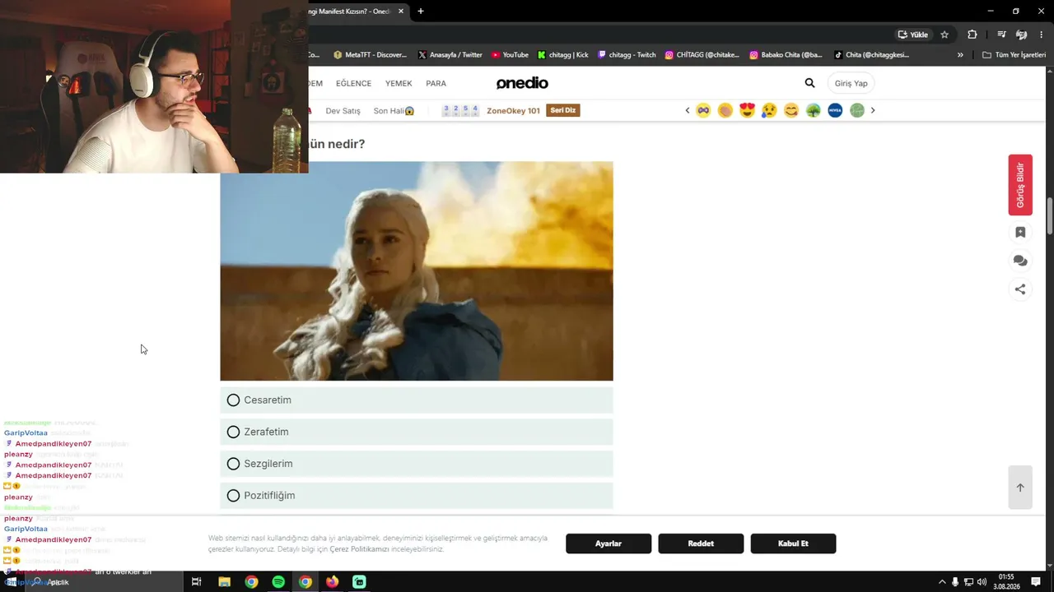Click the microphone icon in system tray
The width and height of the screenshot is (1054, 592).
pyautogui.click(x=955, y=582)
